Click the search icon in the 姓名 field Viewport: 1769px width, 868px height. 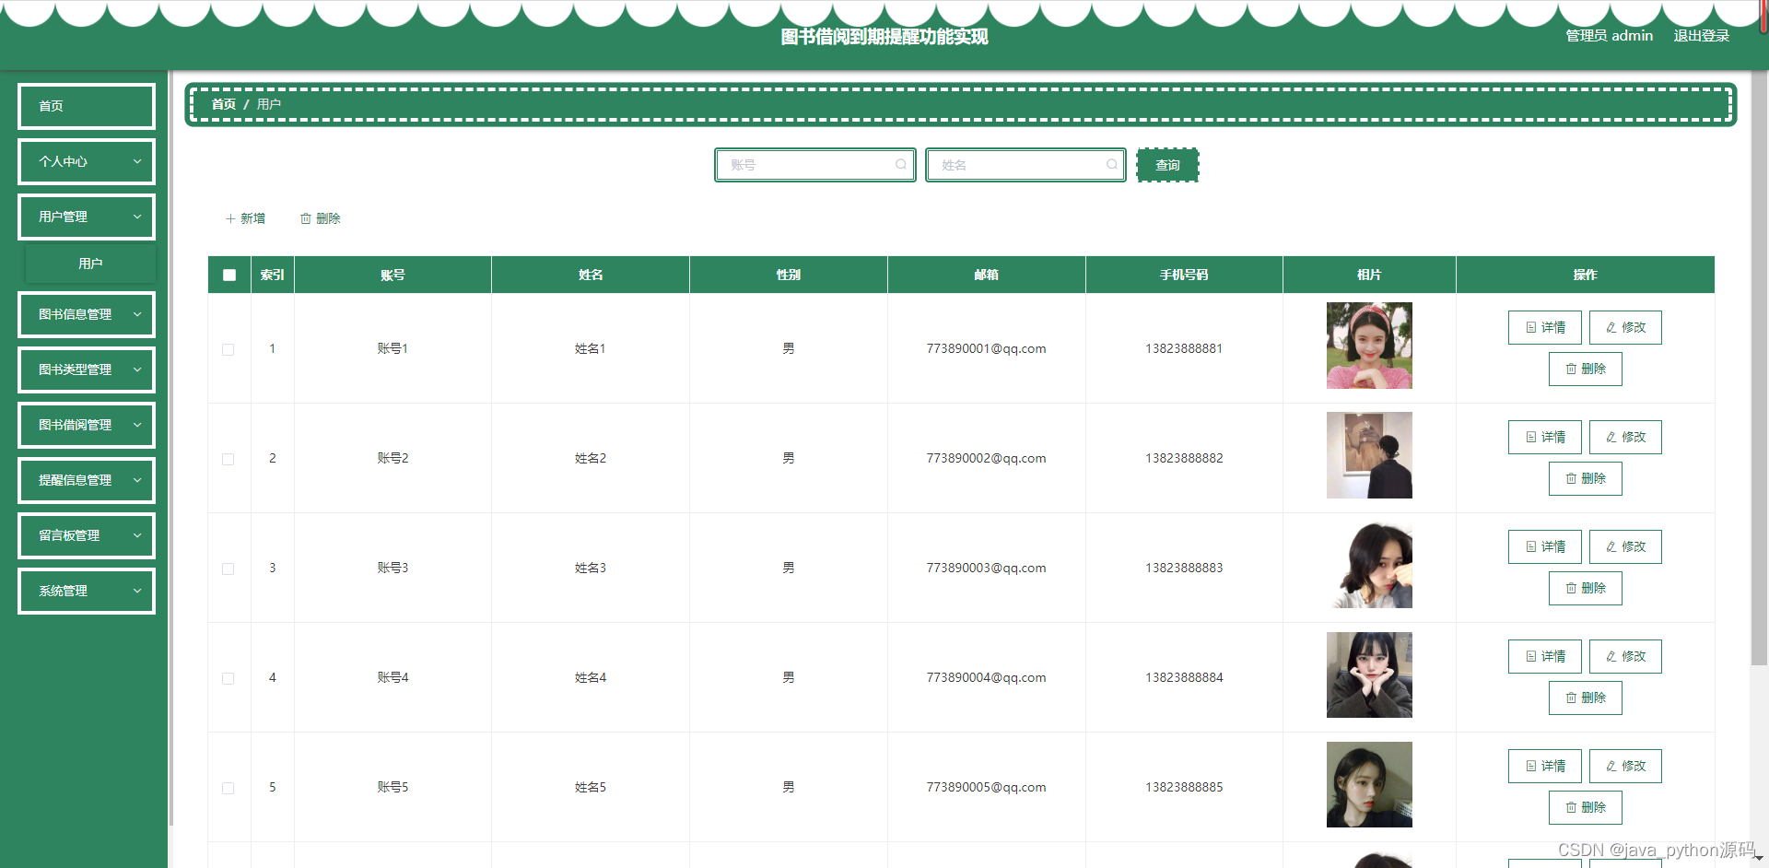pyautogui.click(x=1112, y=165)
